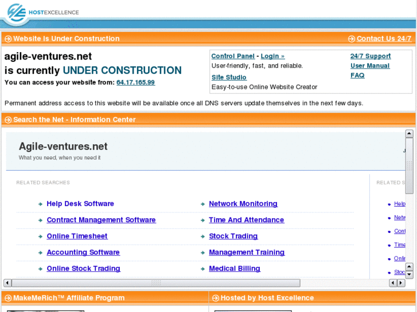Open Time And Attendance link
Screen dimensions: 417x312
pos(247,220)
